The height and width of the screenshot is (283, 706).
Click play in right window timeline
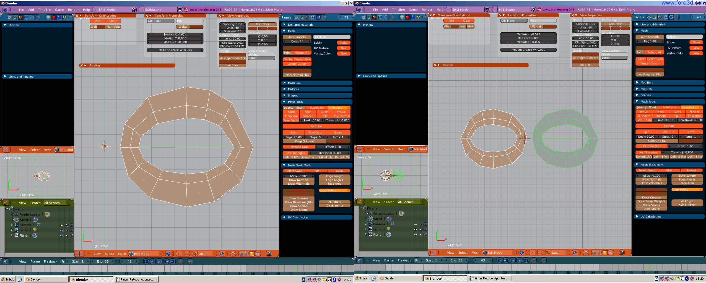(x=512, y=260)
